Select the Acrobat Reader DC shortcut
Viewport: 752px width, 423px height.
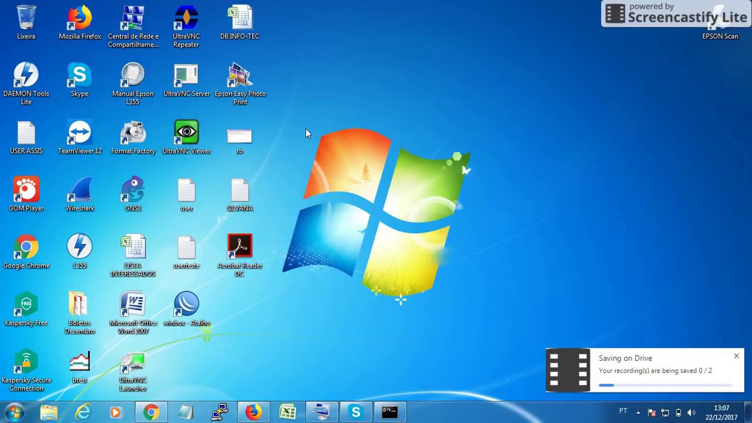pos(240,256)
